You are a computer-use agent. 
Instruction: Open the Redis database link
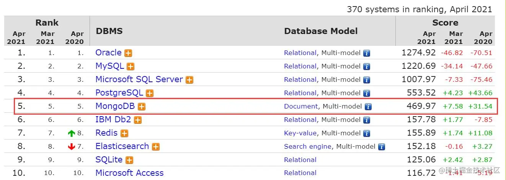pyautogui.click(x=106, y=133)
